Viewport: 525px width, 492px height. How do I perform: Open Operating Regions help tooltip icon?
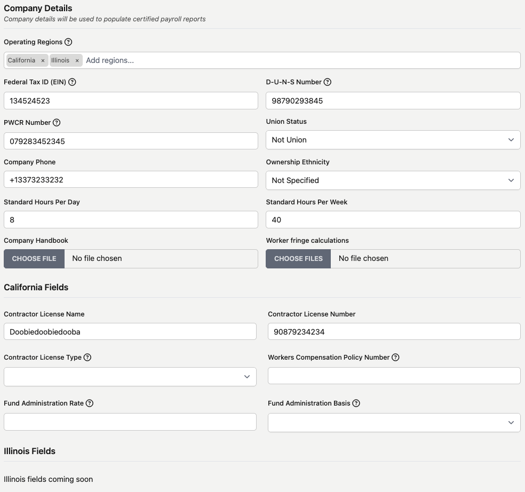pos(68,42)
